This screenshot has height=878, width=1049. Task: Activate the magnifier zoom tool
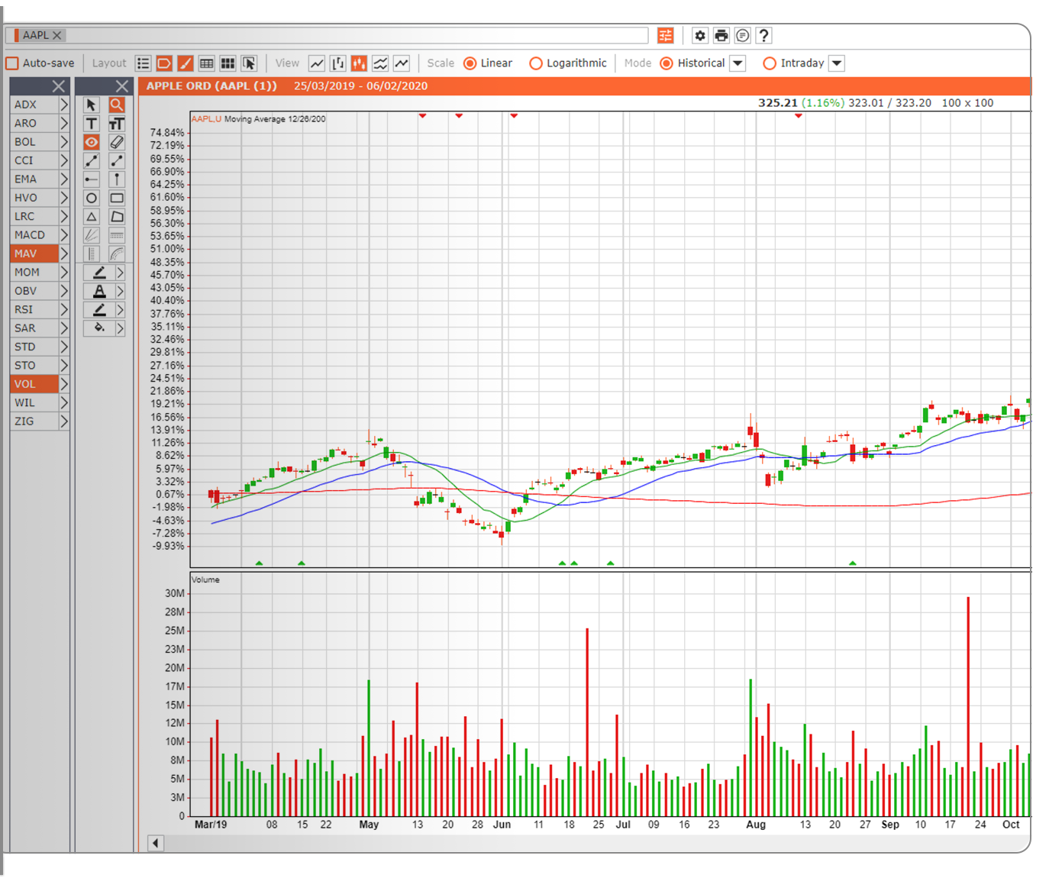(117, 105)
